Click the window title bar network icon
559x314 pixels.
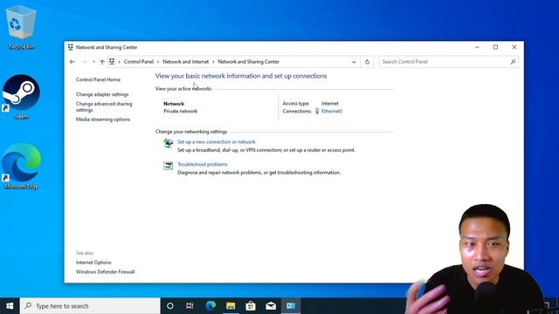pos(71,47)
